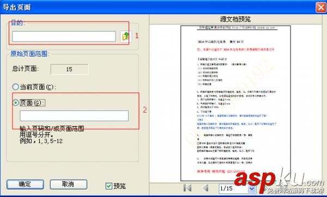Click the 确定 button
Viewport: 327px width, 197px height.
pos(25,184)
